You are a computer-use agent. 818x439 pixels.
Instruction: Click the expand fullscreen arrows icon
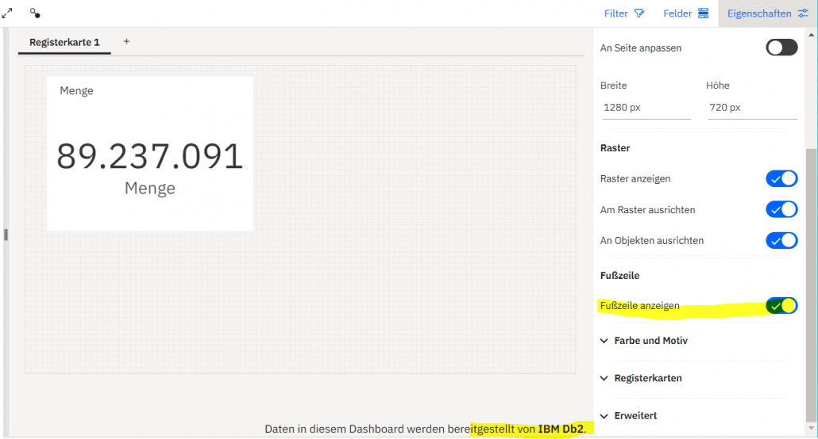click(7, 13)
